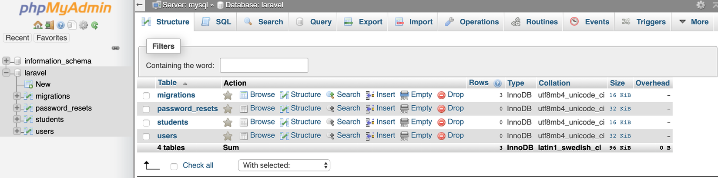Viewport: 718px width, 178px height.
Task: Click the Recent tables button
Action: (x=17, y=38)
